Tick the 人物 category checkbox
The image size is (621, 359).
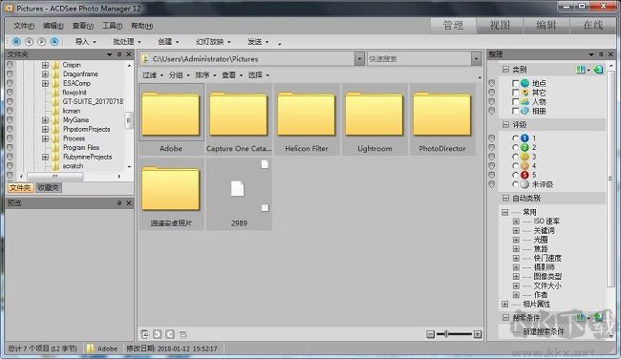point(515,102)
